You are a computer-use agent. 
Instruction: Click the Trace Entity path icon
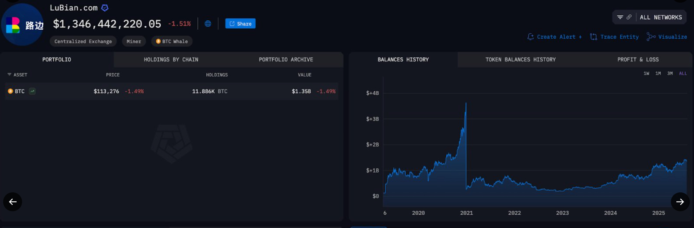coord(593,37)
